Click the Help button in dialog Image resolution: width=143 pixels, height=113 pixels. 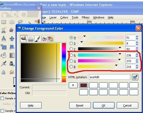click(x=31, y=105)
